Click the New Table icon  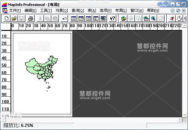(x=6, y=19)
